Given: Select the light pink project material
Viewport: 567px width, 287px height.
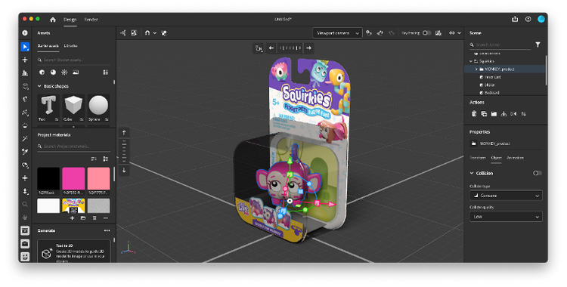Looking at the screenshot, I should [99, 178].
